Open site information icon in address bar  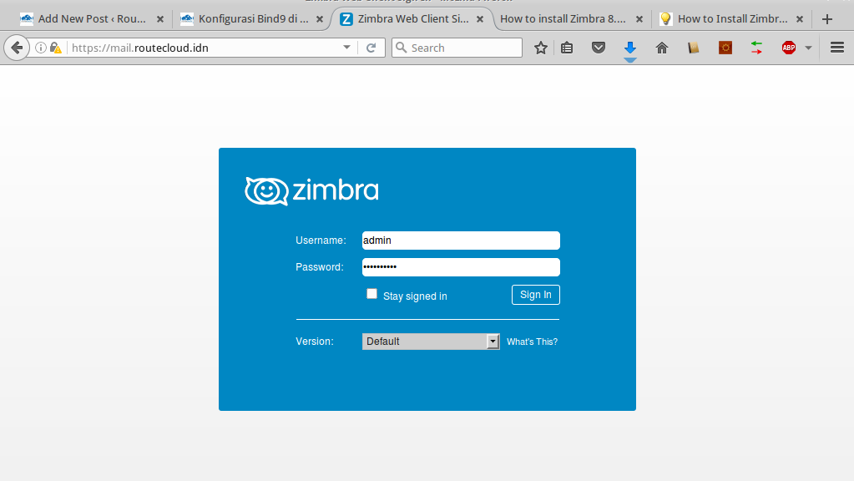tap(40, 48)
